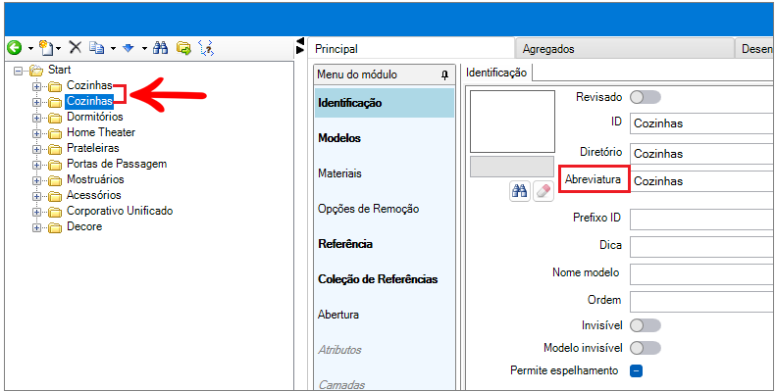Switch to the Principal tab
776x392 pixels.
click(x=411, y=49)
